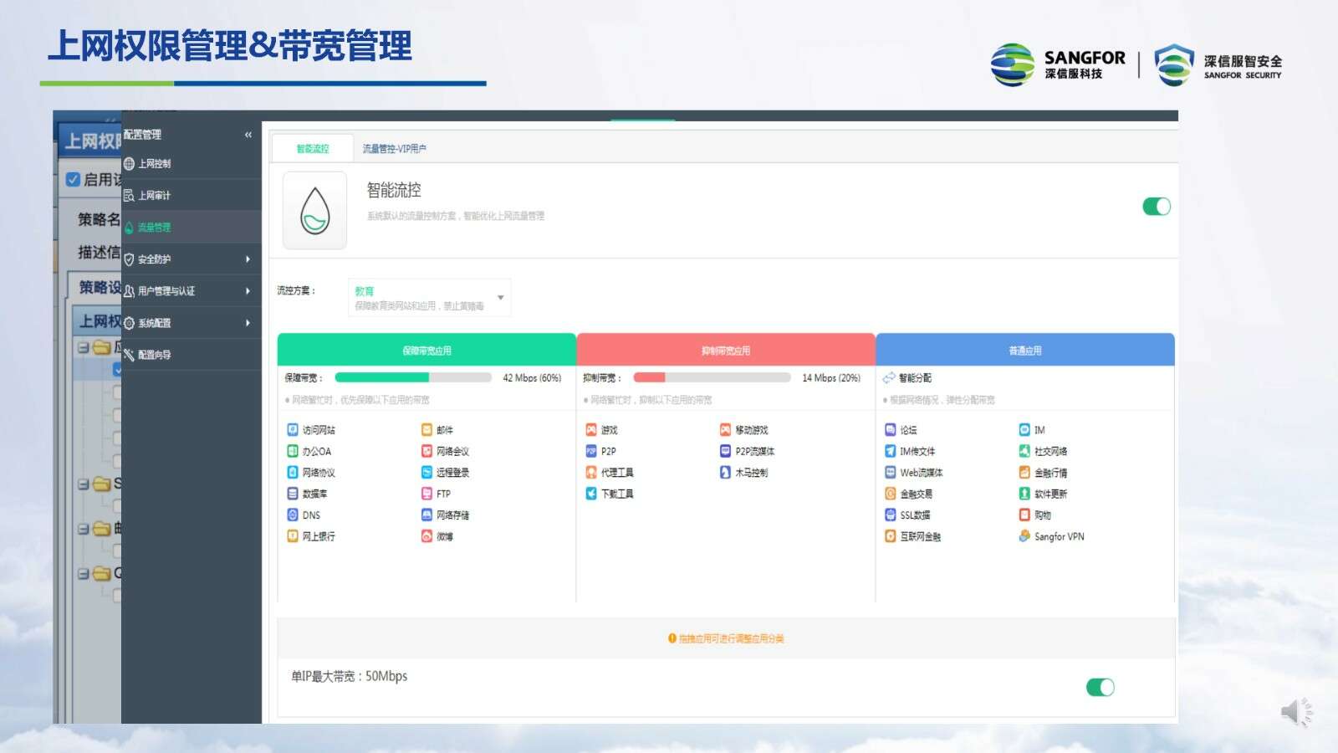The width and height of the screenshot is (1338, 753).
Task: Click the 用户管理与认证 user icon
Action: [129, 291]
